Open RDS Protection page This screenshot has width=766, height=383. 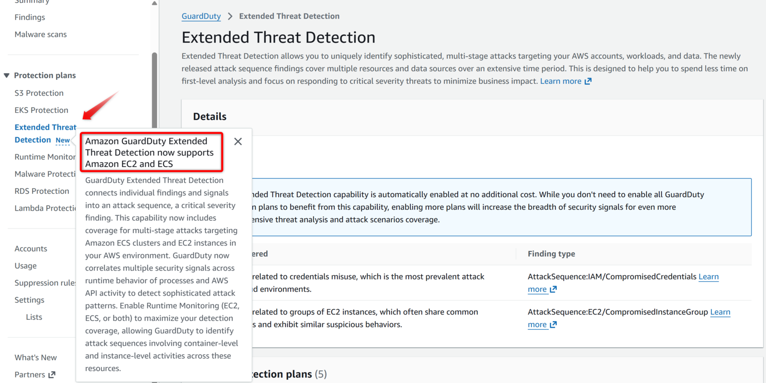pyautogui.click(x=42, y=191)
